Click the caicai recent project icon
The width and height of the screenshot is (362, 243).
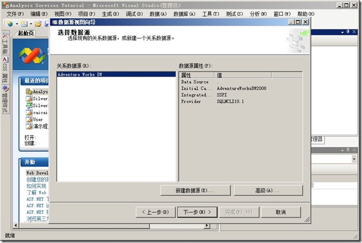[29, 113]
